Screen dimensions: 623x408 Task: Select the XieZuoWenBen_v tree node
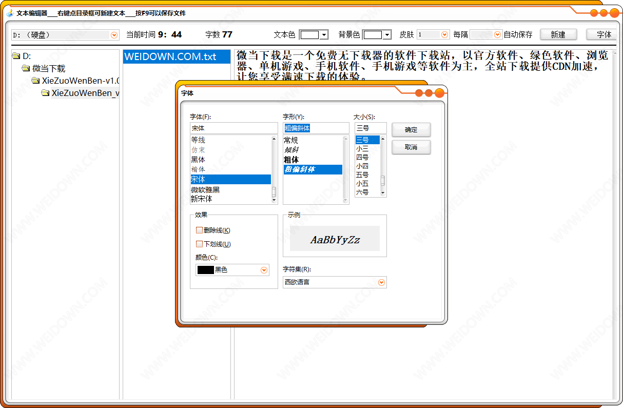point(85,93)
